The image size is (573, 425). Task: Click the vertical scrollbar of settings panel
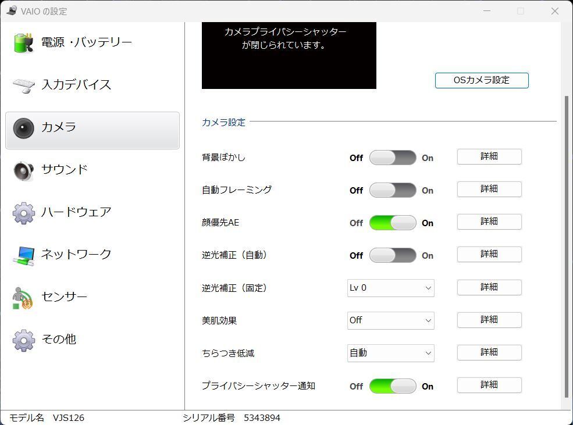coord(567,247)
